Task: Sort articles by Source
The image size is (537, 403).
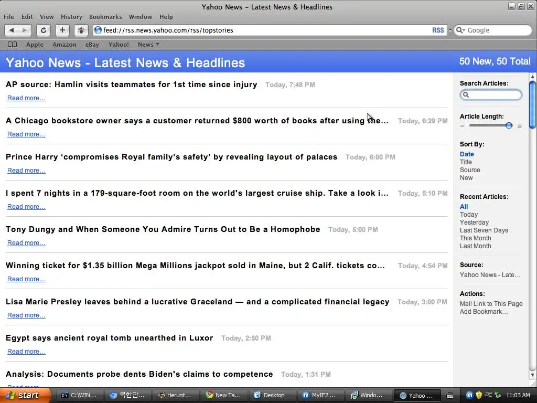Action: pos(470,170)
